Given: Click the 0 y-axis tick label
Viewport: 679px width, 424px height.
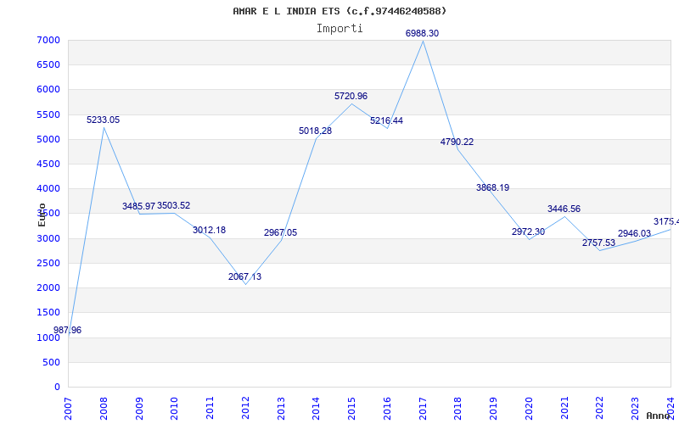Looking at the screenshot, I should click(x=57, y=387).
